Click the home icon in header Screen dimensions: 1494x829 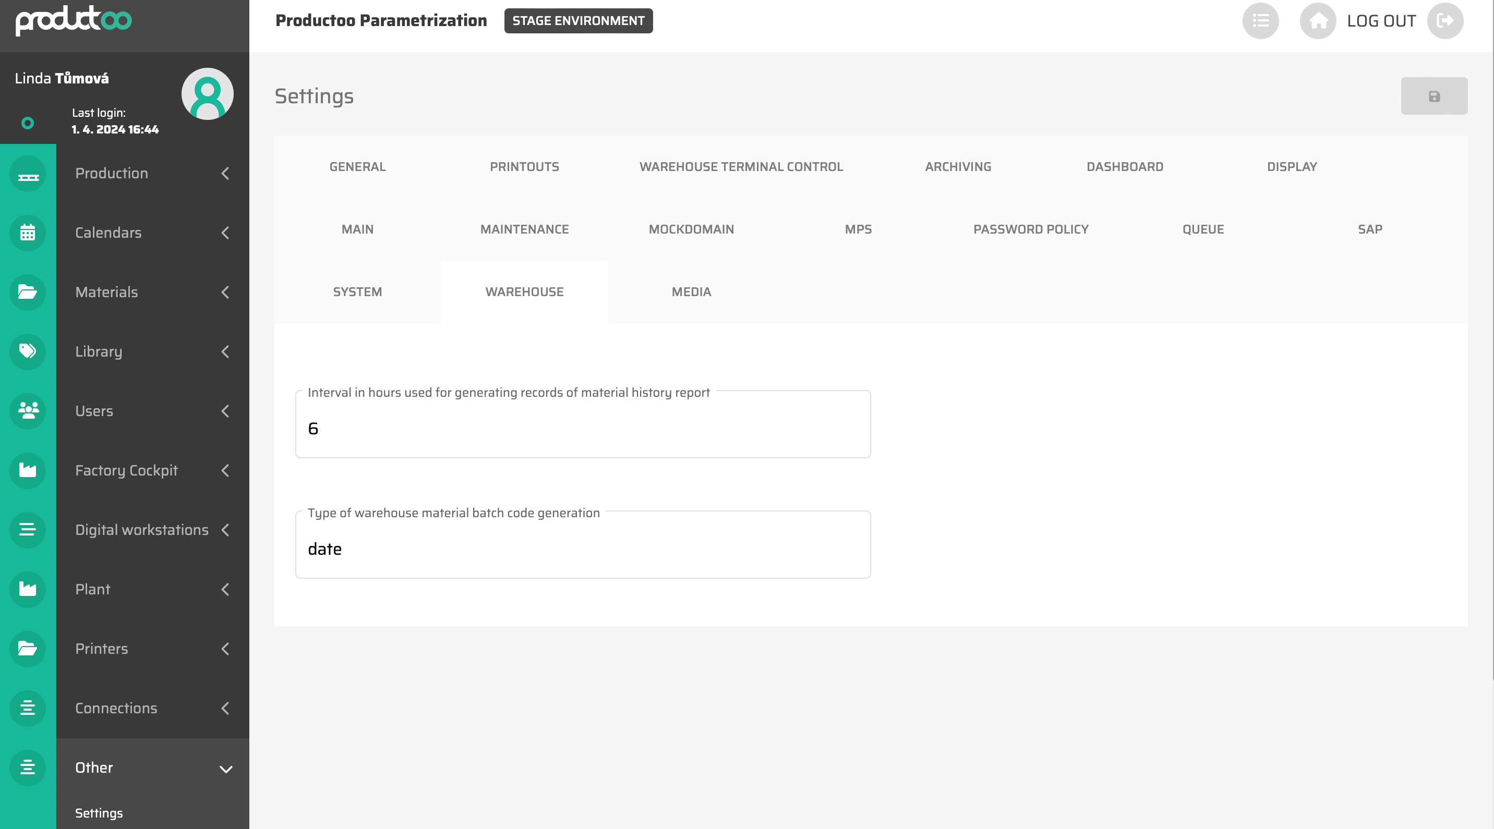(x=1318, y=21)
